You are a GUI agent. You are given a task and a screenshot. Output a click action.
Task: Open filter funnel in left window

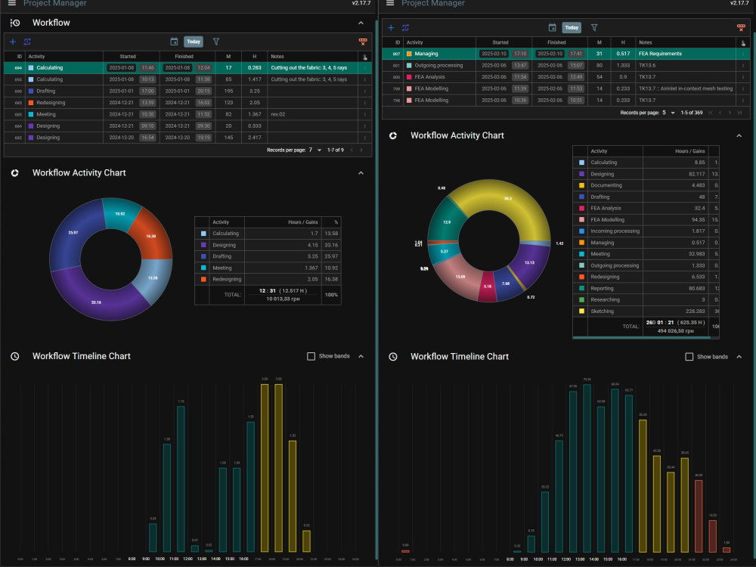click(x=216, y=42)
